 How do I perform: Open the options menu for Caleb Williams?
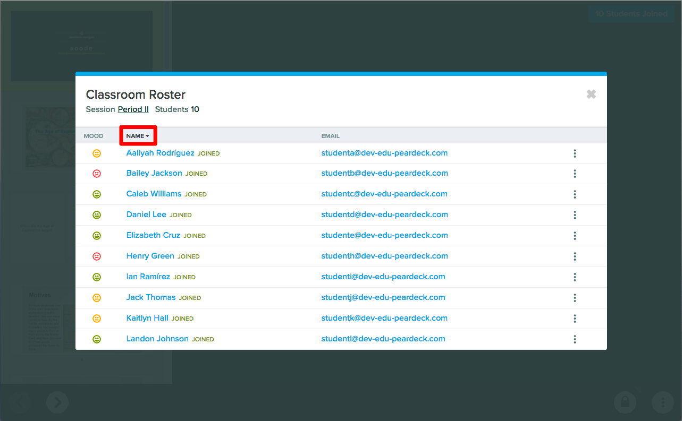click(x=575, y=194)
